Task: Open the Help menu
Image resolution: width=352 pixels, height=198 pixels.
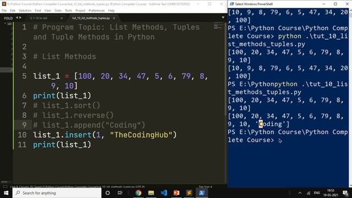Action: (111, 10)
